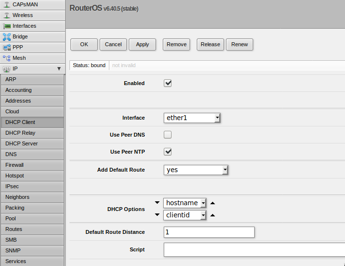Viewport: 345px width, 266px height.
Task: Enable Use Peer DNS checkbox
Action: pos(168,135)
